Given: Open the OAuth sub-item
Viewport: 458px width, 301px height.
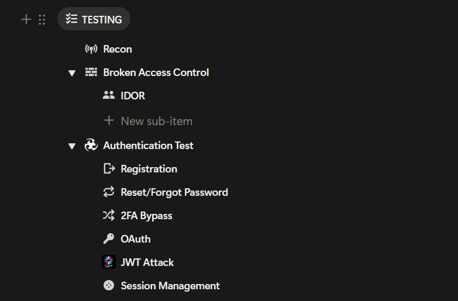Looking at the screenshot, I should [x=136, y=239].
